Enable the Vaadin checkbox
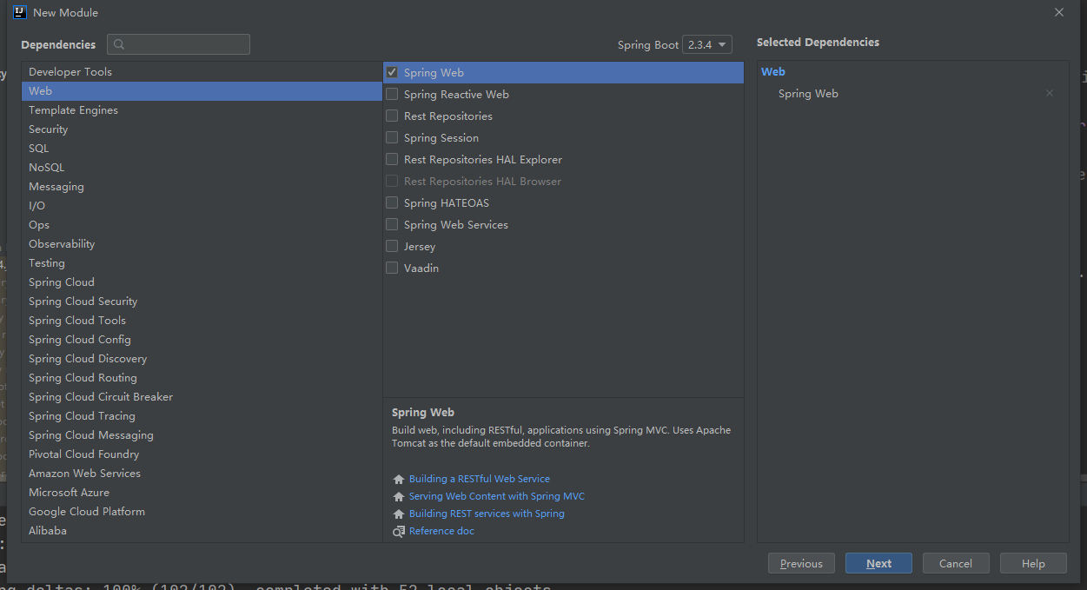Screen dimensions: 1087x590 click(392, 268)
